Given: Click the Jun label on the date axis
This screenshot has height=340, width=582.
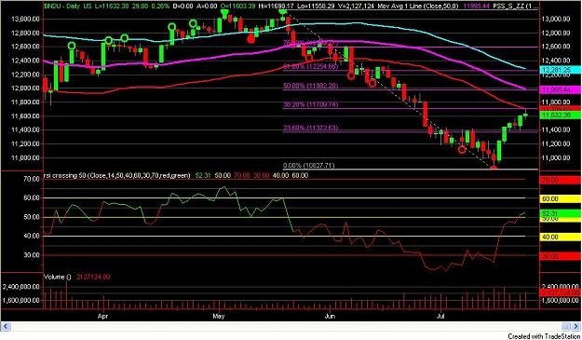Looking at the screenshot, I should click(x=330, y=317).
